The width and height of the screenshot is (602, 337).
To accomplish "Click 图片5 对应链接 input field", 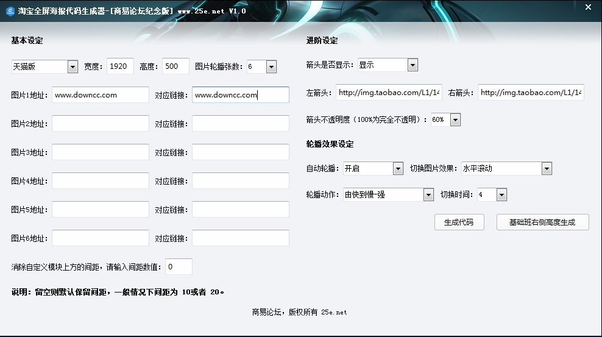I will tap(240, 210).
